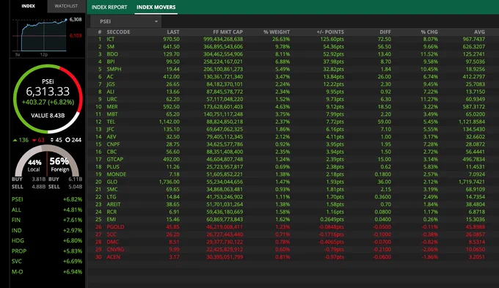Click the DMC security code
Image resolution: width=499 pixels, height=288 pixels.
[x=113, y=242]
